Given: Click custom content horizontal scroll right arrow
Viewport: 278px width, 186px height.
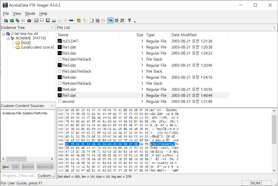Looking at the screenshot, I should point(52,159).
